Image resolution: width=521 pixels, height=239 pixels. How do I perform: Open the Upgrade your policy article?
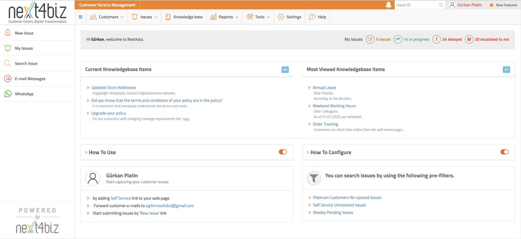[x=109, y=113]
